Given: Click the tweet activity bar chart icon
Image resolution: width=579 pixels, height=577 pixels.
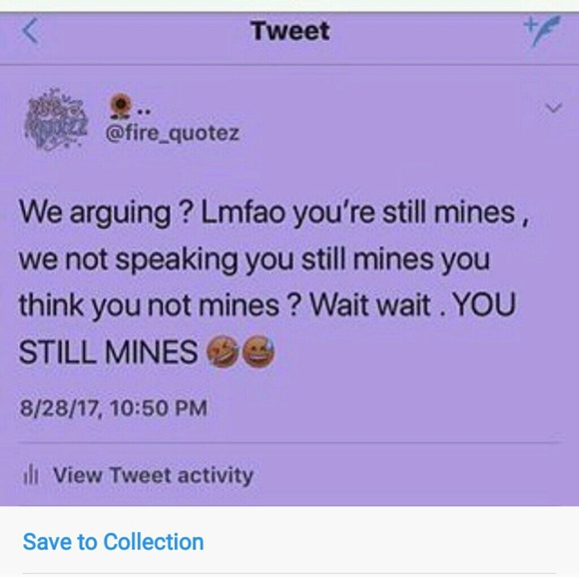Looking at the screenshot, I should 31,475.
